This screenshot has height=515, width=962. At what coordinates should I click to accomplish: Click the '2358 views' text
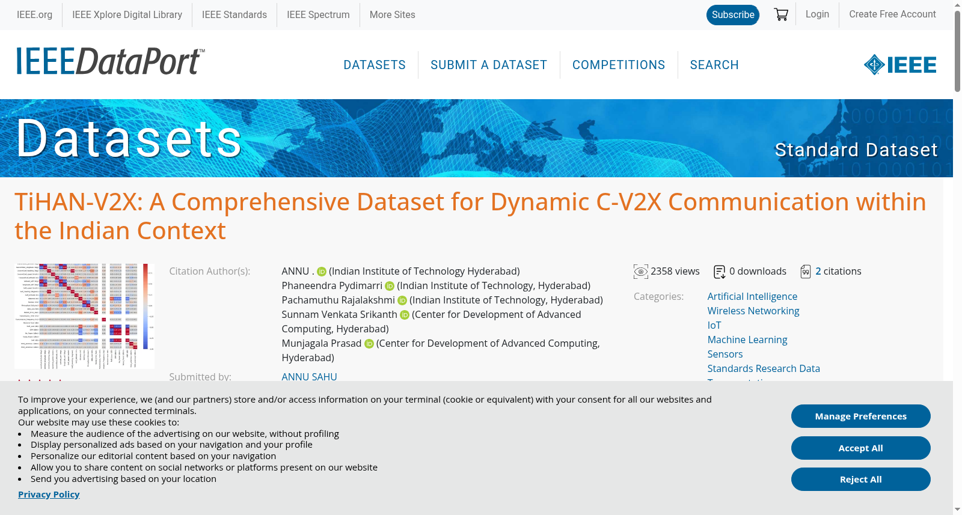pos(675,271)
